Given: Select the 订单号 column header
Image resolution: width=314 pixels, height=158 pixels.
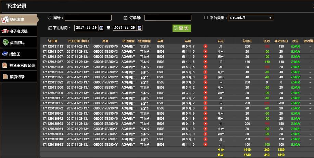Looking at the screenshot, I should 53,41.
